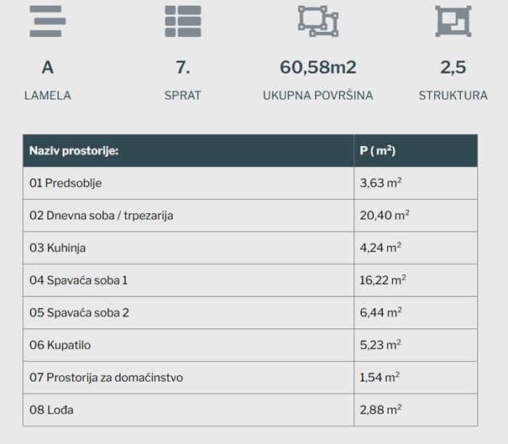Screen dimensions: 508x444
Task: Click the 16,22 m² area cell
Action: 416,280
